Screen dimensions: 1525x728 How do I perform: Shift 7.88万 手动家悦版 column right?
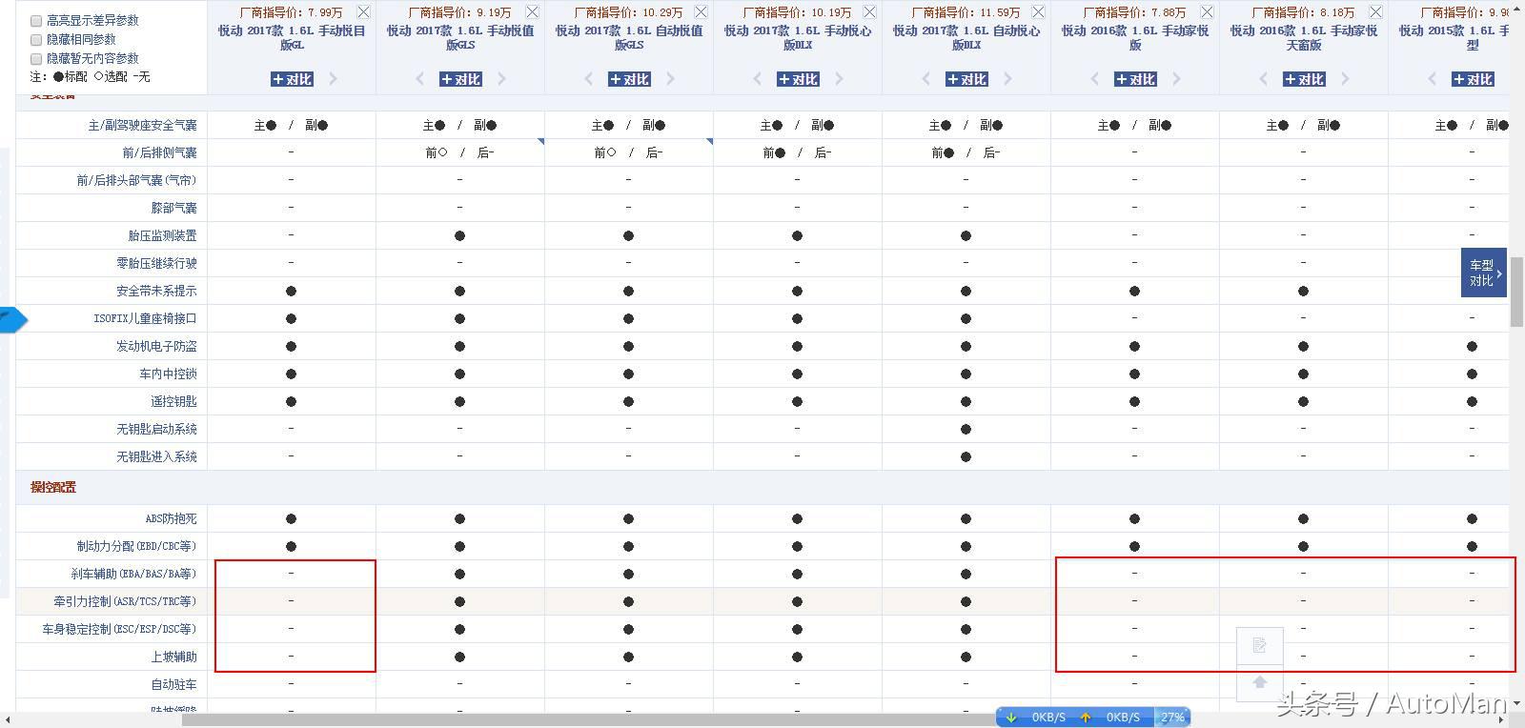pyautogui.click(x=1177, y=79)
